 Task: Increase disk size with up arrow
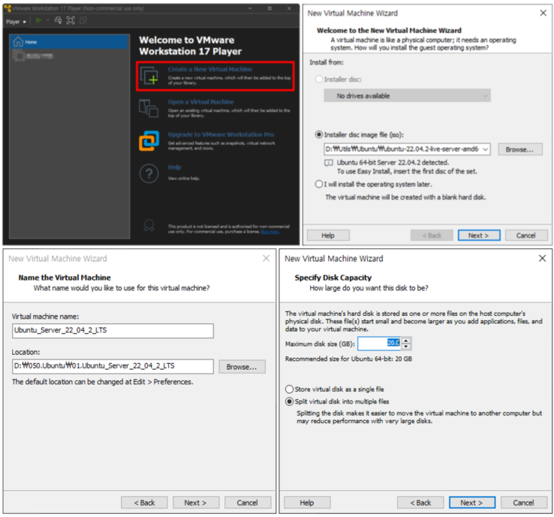click(406, 341)
